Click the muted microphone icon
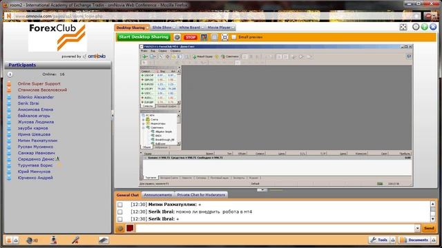Screen dimensions: 442x248 (75, 240)
